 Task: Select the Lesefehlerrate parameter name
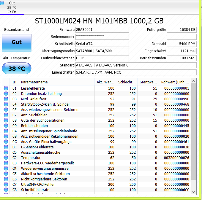pyautogui.click(x=33, y=88)
